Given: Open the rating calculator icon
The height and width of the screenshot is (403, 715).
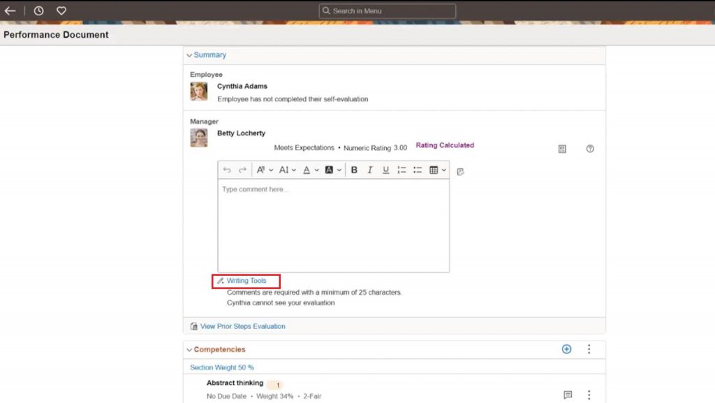Looking at the screenshot, I should [561, 148].
